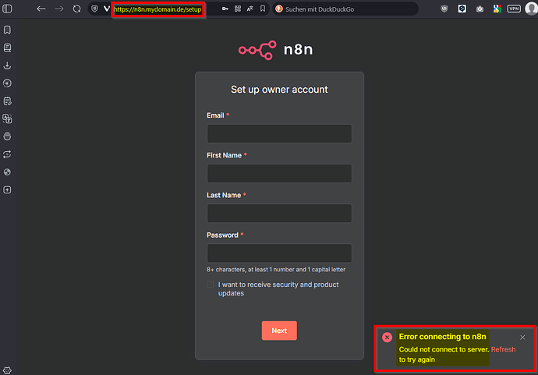Image resolution: width=538 pixels, height=375 pixels.
Task: Click the 'Error connecting to n8n' title
Action: (x=443, y=337)
